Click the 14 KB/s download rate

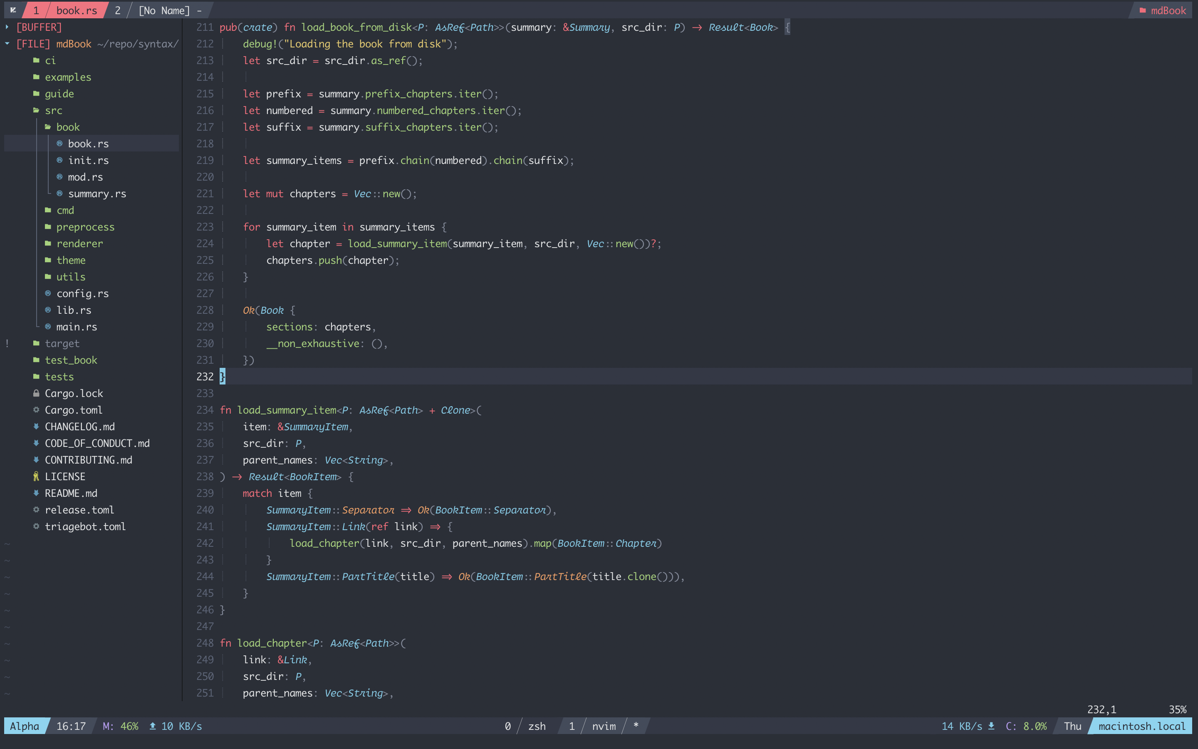[961, 726]
